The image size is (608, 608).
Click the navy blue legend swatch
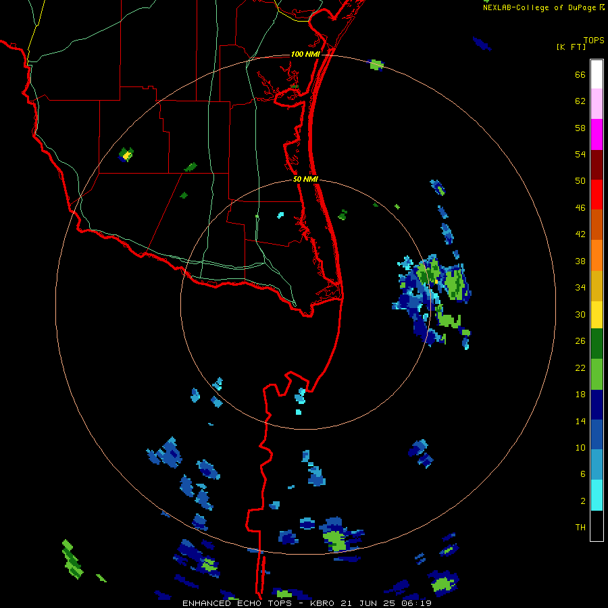(x=597, y=405)
